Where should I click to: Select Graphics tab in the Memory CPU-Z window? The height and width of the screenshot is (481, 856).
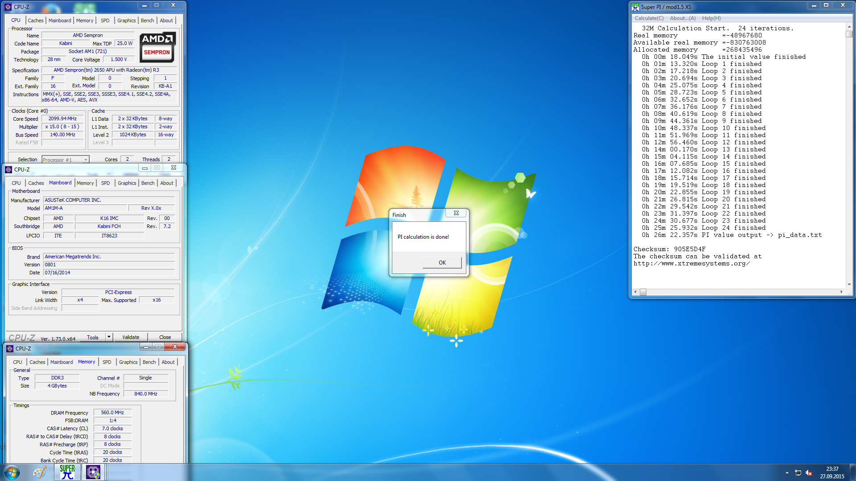tap(128, 362)
